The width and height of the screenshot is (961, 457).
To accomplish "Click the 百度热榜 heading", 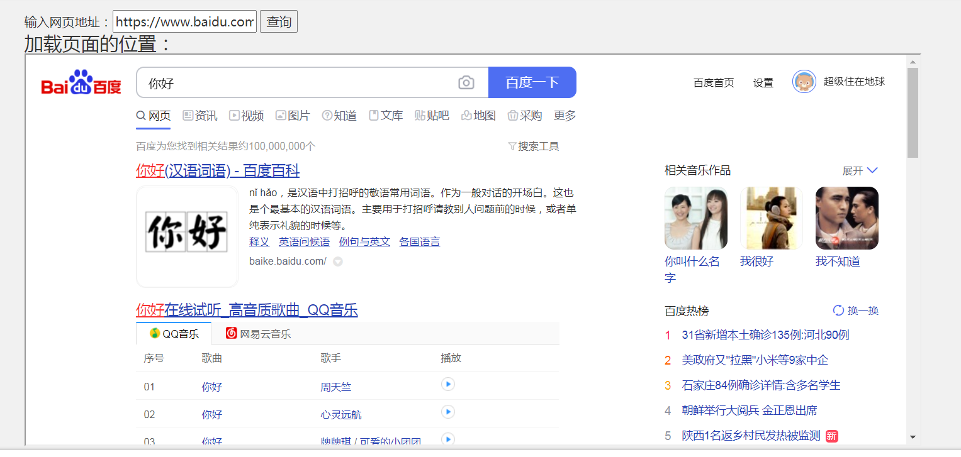I will pos(687,311).
